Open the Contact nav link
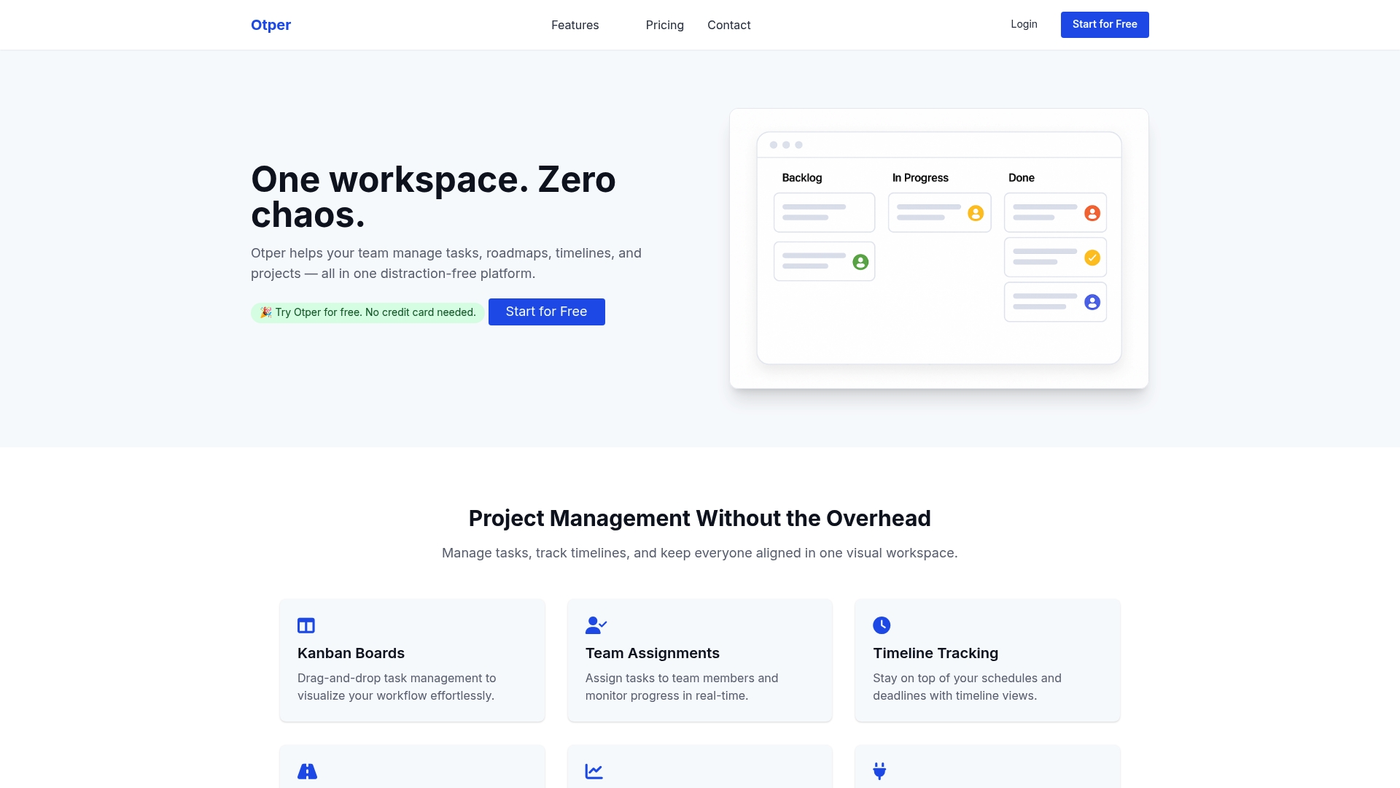The image size is (1400, 788). coord(728,25)
